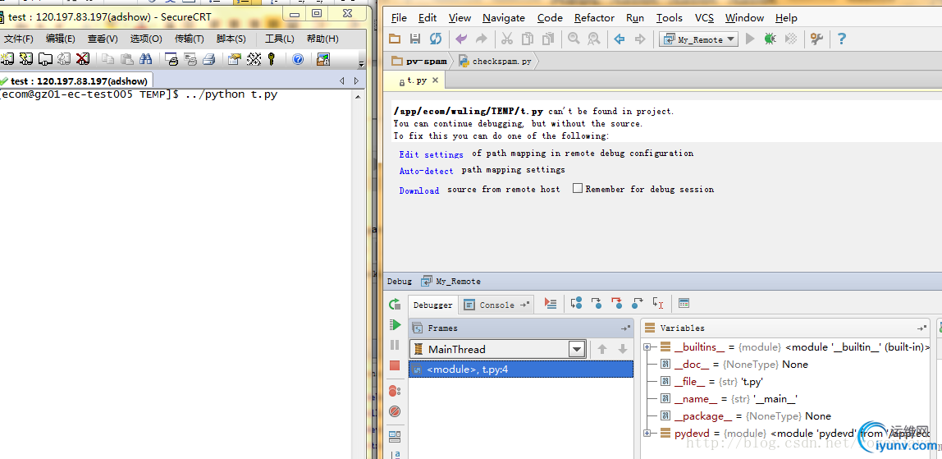Close the t.py editor tab
This screenshot has width=942, height=459.
click(436, 80)
